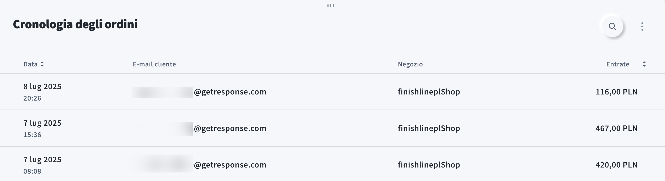Screen dimensions: 665x181
Task: Click the Negozio column header
Action: point(410,64)
